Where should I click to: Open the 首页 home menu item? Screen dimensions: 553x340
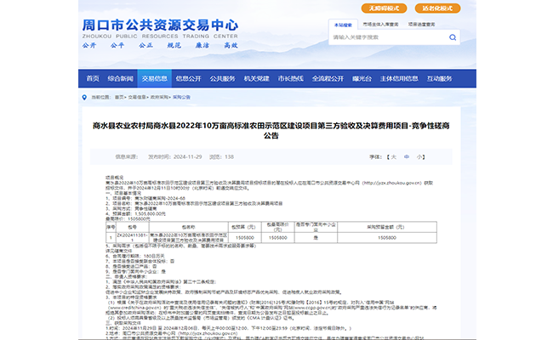click(93, 78)
